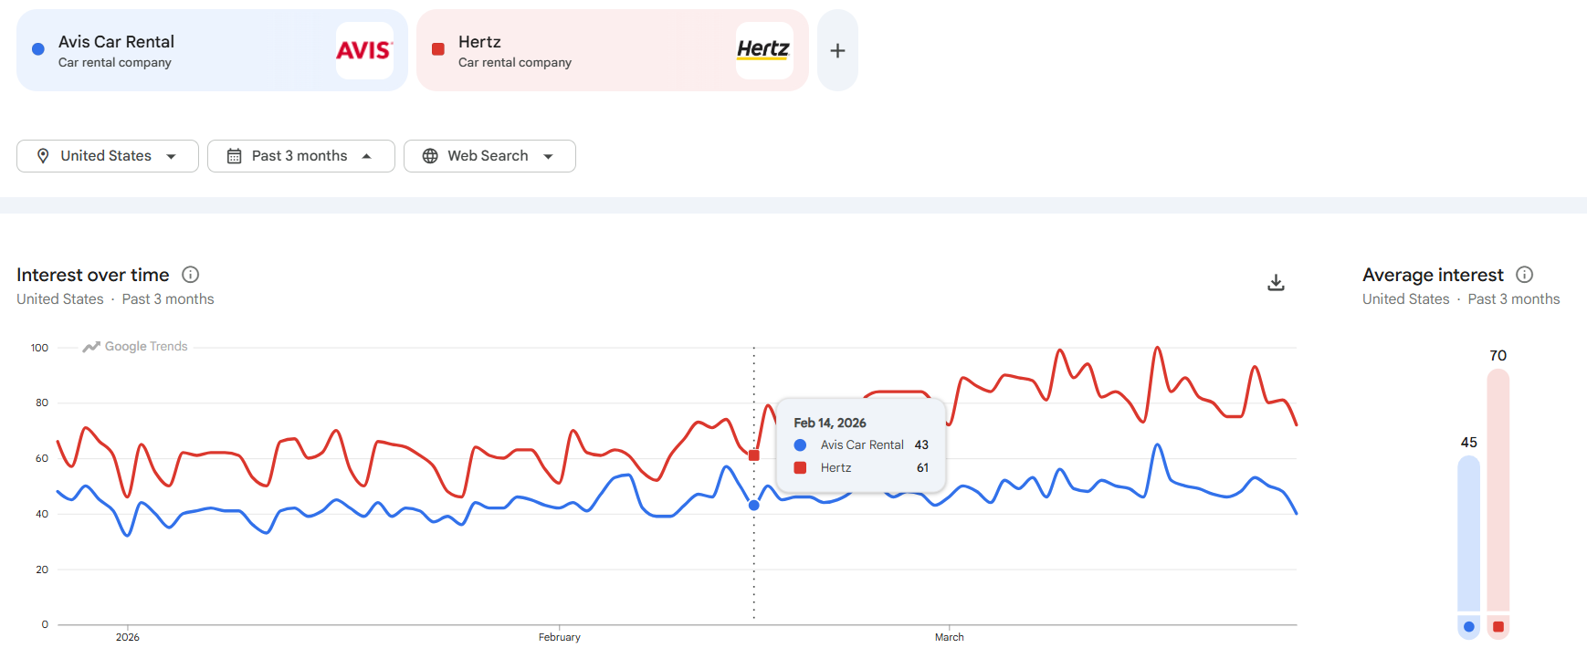Open the Interest over time info icon
This screenshot has width=1587, height=669.
190,275
